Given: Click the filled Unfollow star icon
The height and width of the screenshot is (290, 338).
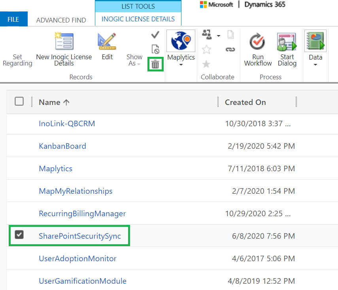Looking at the screenshot, I should pos(206,64).
